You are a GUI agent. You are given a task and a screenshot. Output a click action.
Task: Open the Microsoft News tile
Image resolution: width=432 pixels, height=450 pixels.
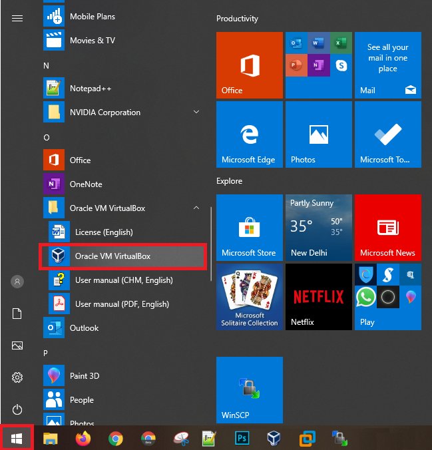coord(388,228)
